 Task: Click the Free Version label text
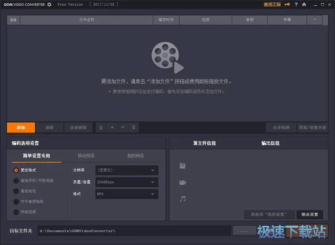pos(70,4)
